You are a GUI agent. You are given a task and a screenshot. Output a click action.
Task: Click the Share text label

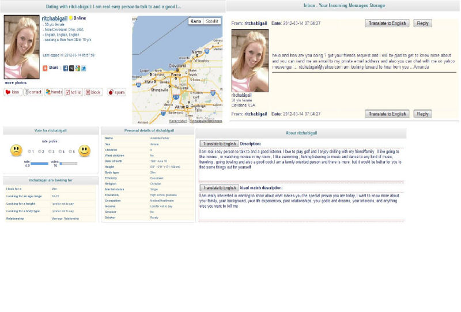pos(54,67)
